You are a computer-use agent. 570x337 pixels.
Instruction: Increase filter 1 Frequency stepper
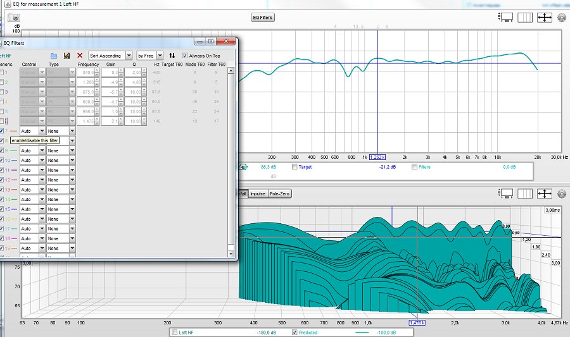[97, 71]
